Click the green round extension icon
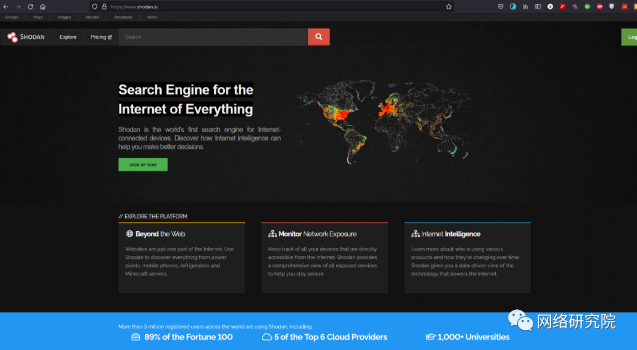 (x=587, y=6)
